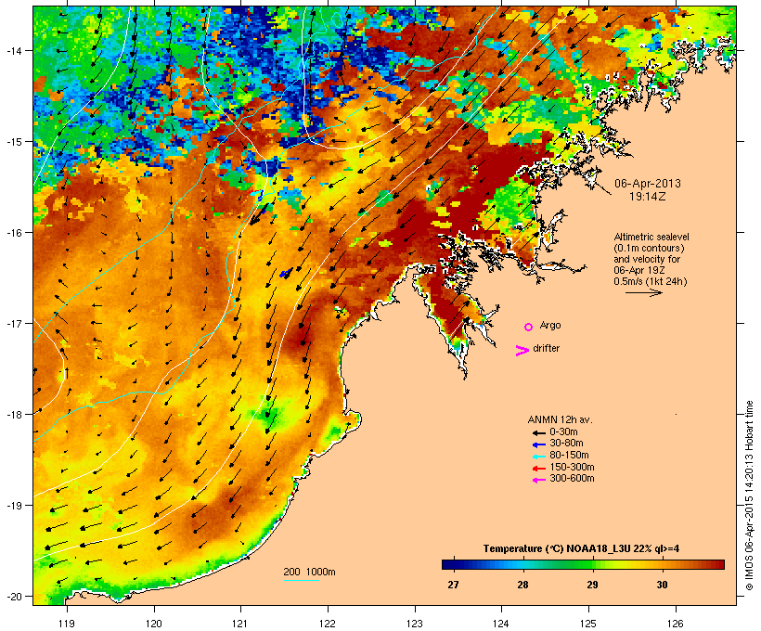Click the '0-30m' depth label
This screenshot has width=761, height=631.
point(563,431)
